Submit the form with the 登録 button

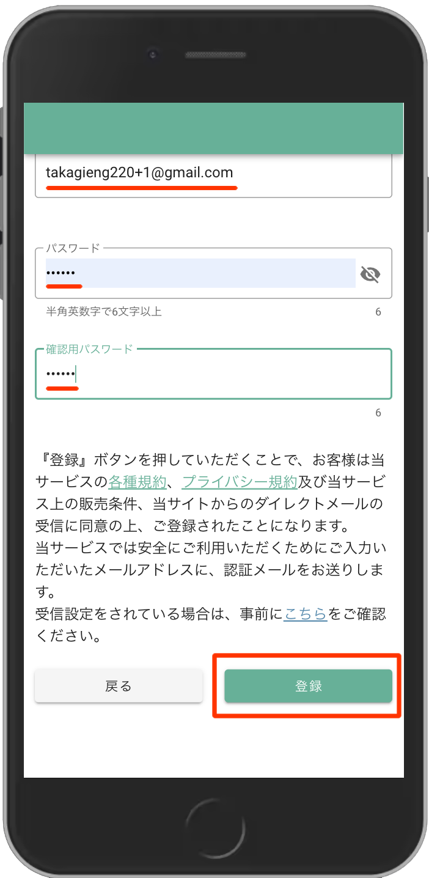(308, 686)
